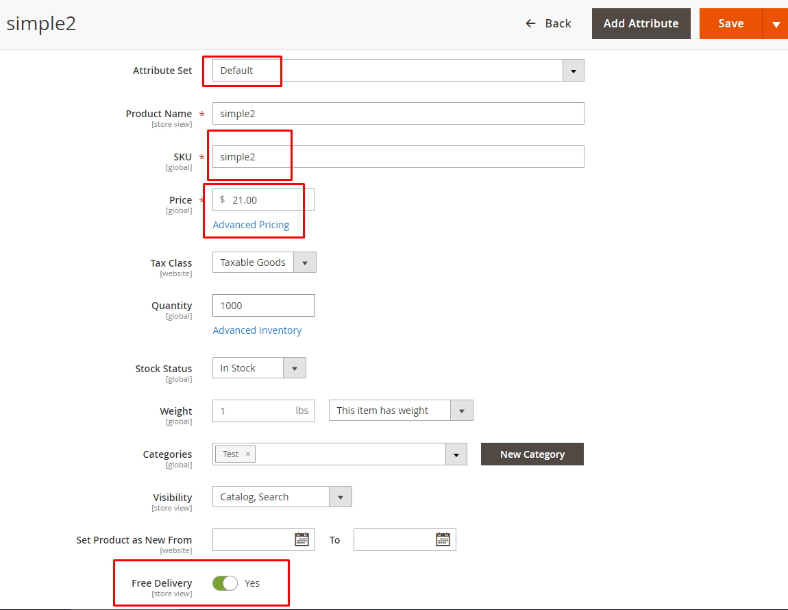Viewport: 788px width, 610px height.
Task: Click the Back label
Action: [x=558, y=23]
